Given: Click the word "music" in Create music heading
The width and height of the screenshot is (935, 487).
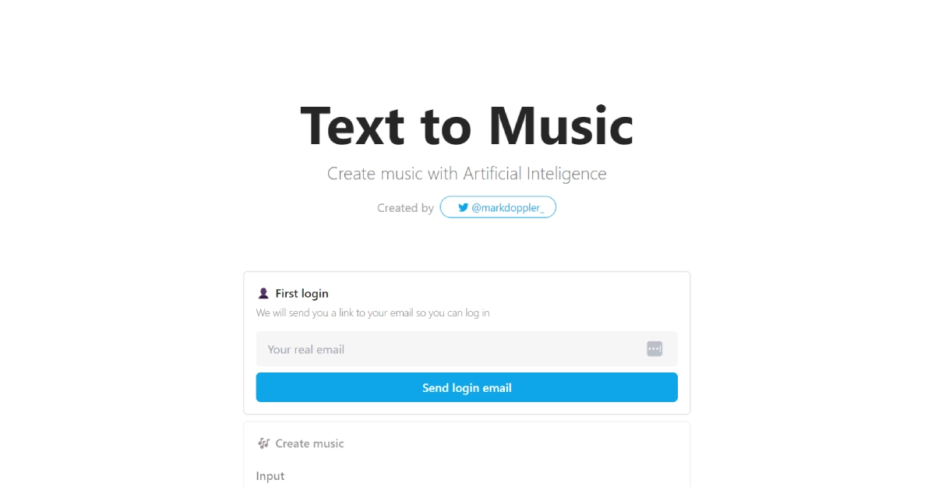Looking at the screenshot, I should point(327,443).
